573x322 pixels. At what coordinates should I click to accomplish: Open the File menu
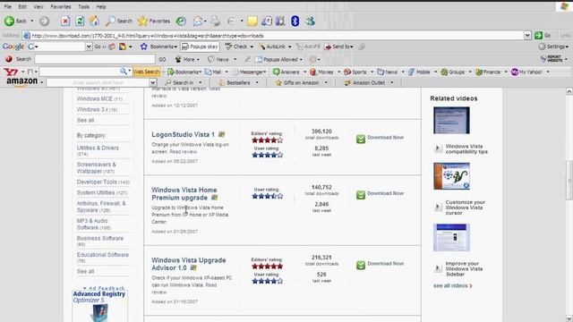[x=8, y=6]
